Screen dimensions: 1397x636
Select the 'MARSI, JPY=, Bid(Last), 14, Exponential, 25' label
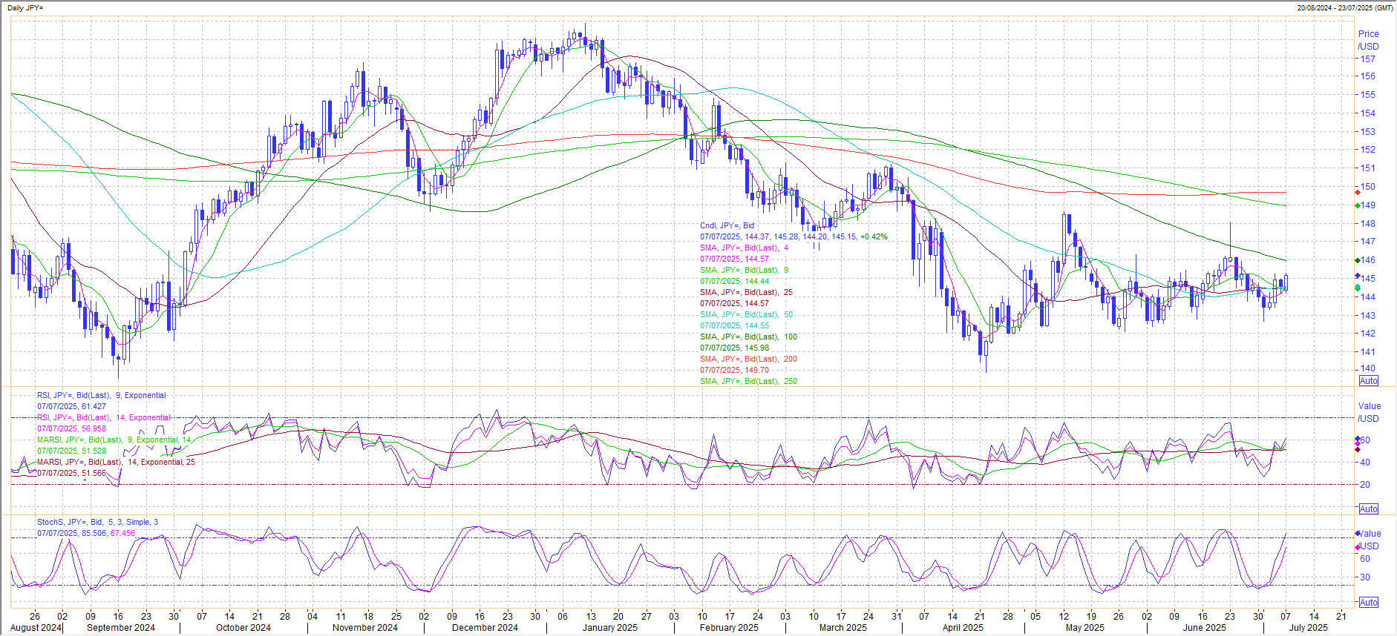click(116, 462)
